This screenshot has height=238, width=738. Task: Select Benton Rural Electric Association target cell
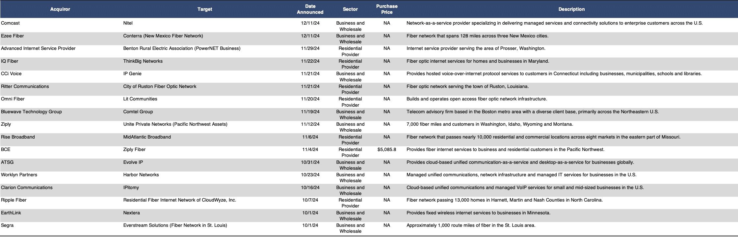(182, 48)
